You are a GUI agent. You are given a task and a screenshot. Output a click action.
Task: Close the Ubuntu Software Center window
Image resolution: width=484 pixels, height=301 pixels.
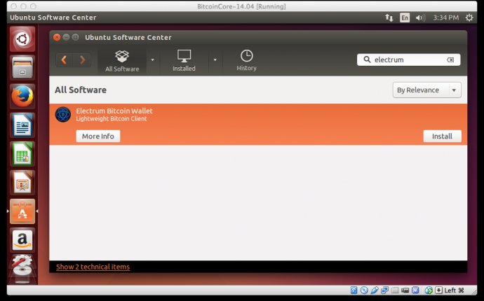57,37
